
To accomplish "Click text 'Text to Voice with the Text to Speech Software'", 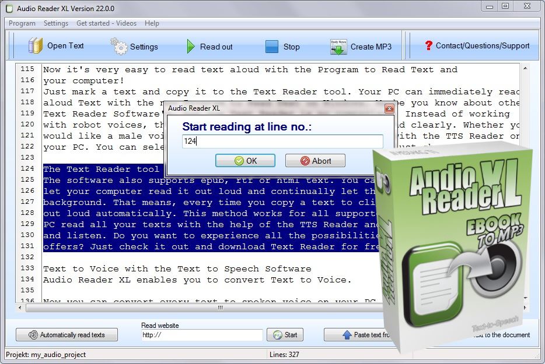I will pos(177,269).
